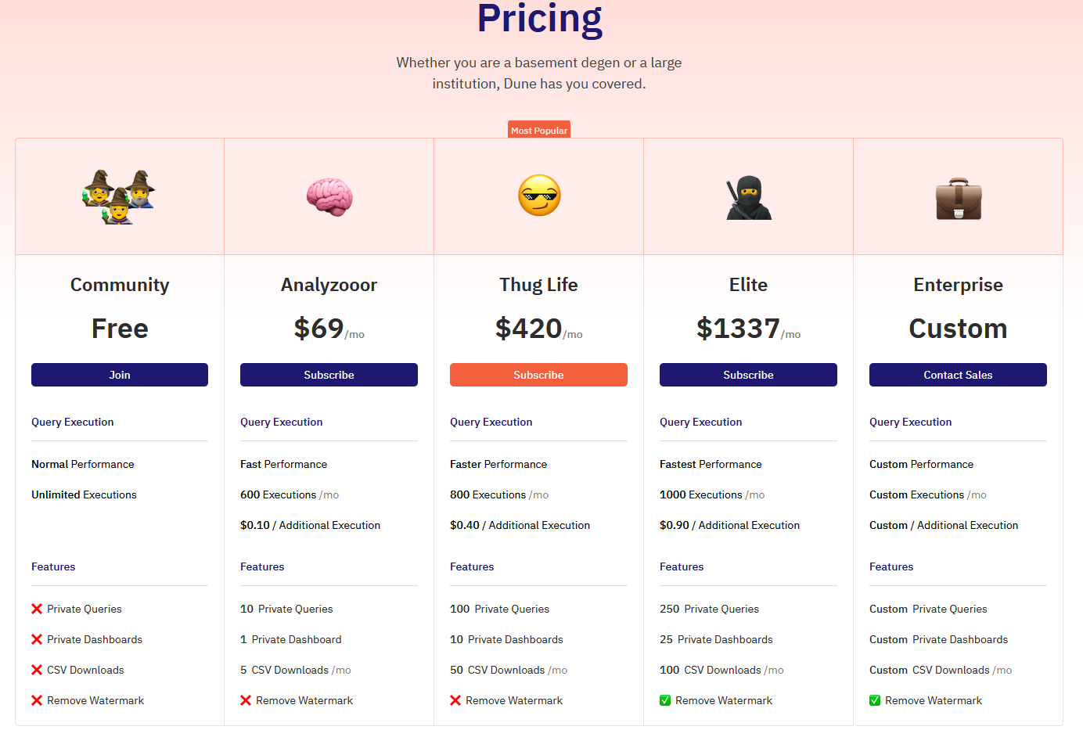This screenshot has width=1083, height=730.
Task: Click red X beside Community Private Queries
Action: click(37, 609)
